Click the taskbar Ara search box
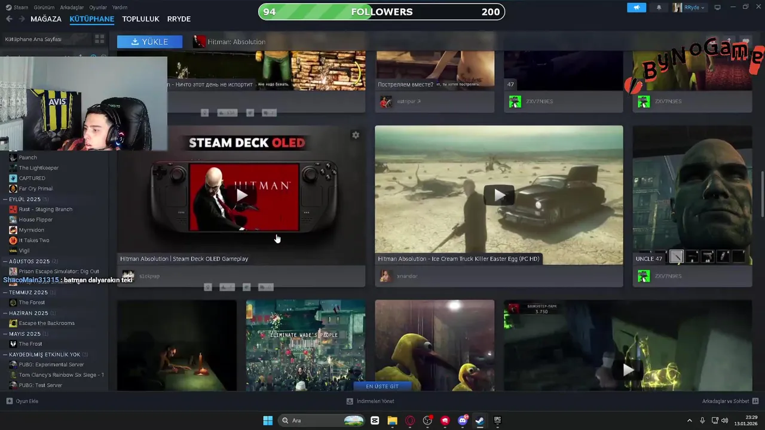Screen dimensions: 765x430 [x=322, y=420]
